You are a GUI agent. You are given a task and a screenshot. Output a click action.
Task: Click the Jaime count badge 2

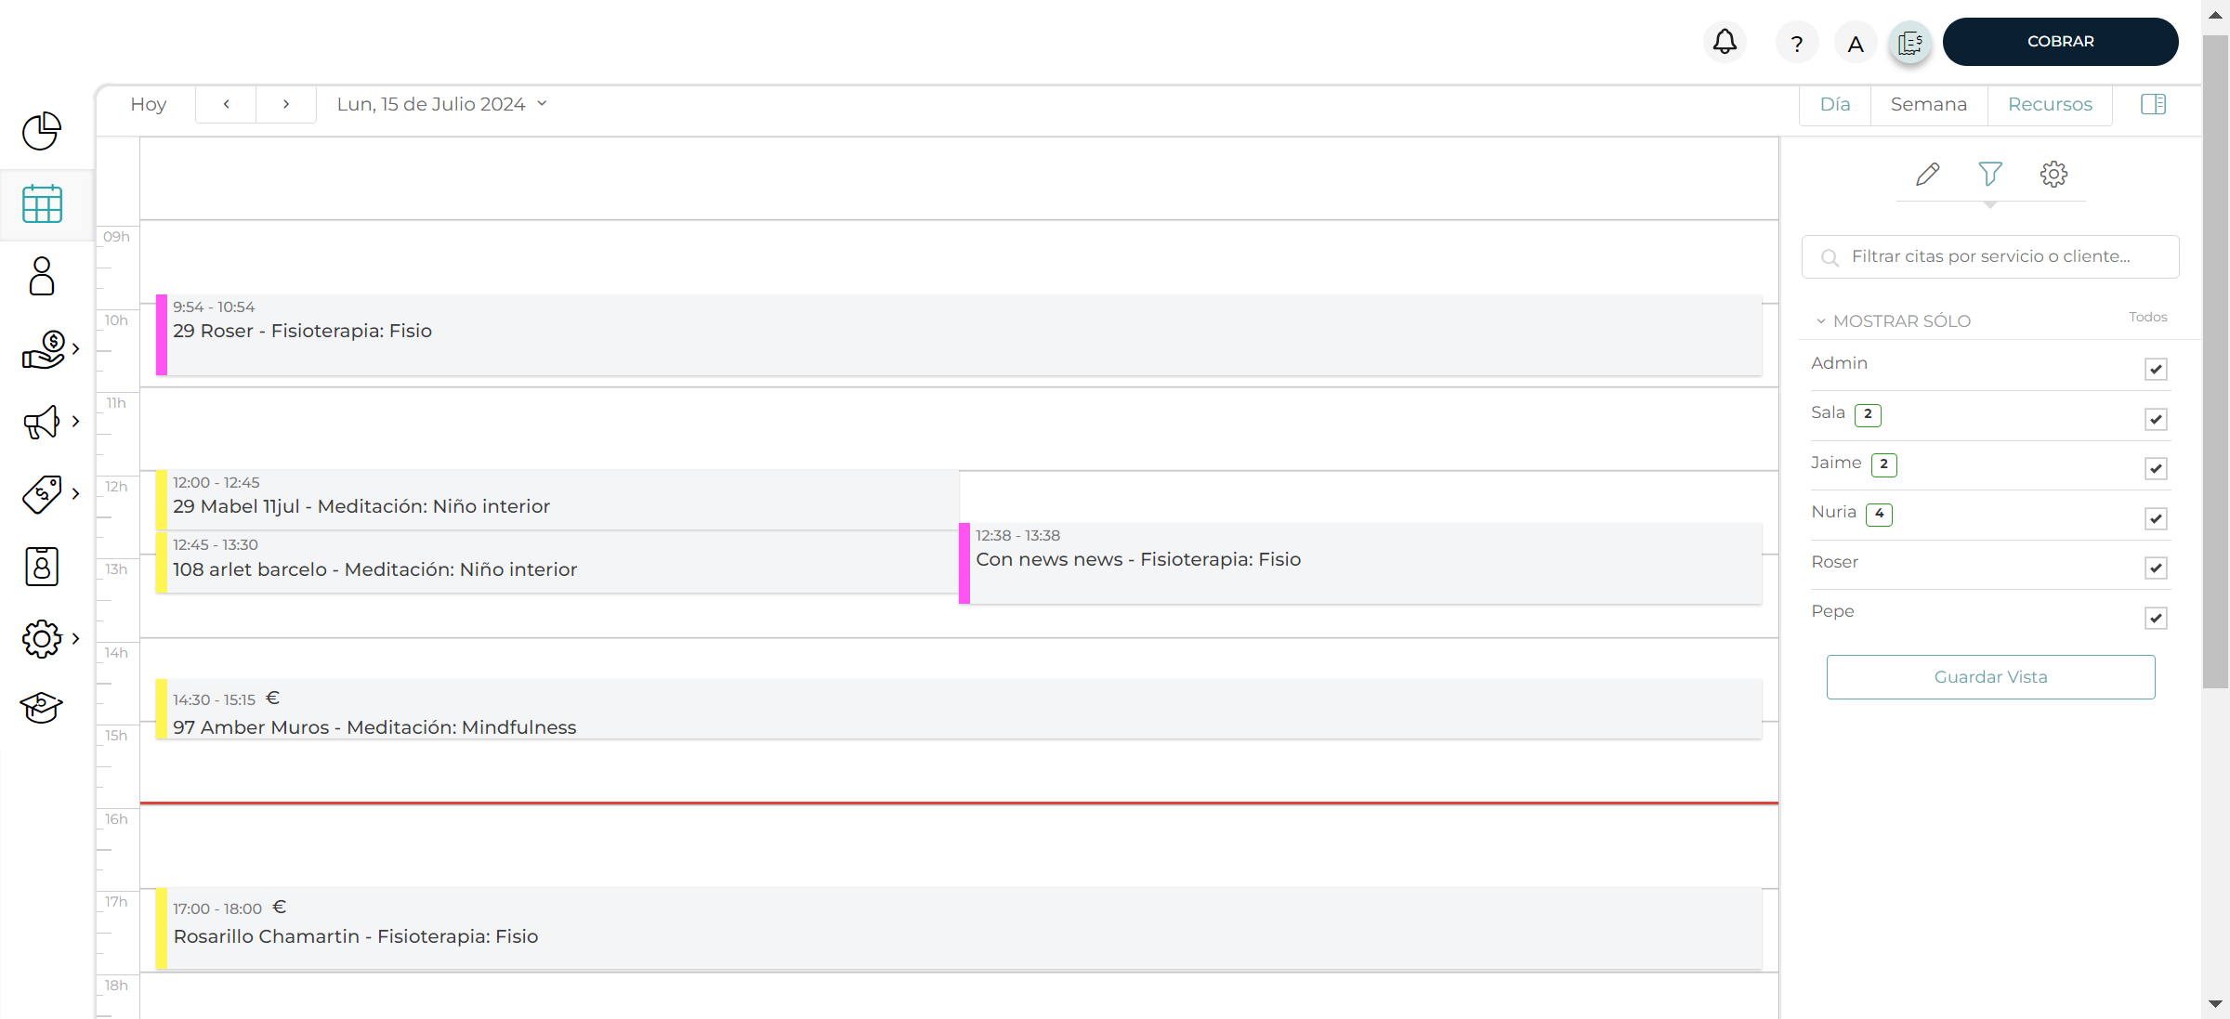[x=1883, y=464]
